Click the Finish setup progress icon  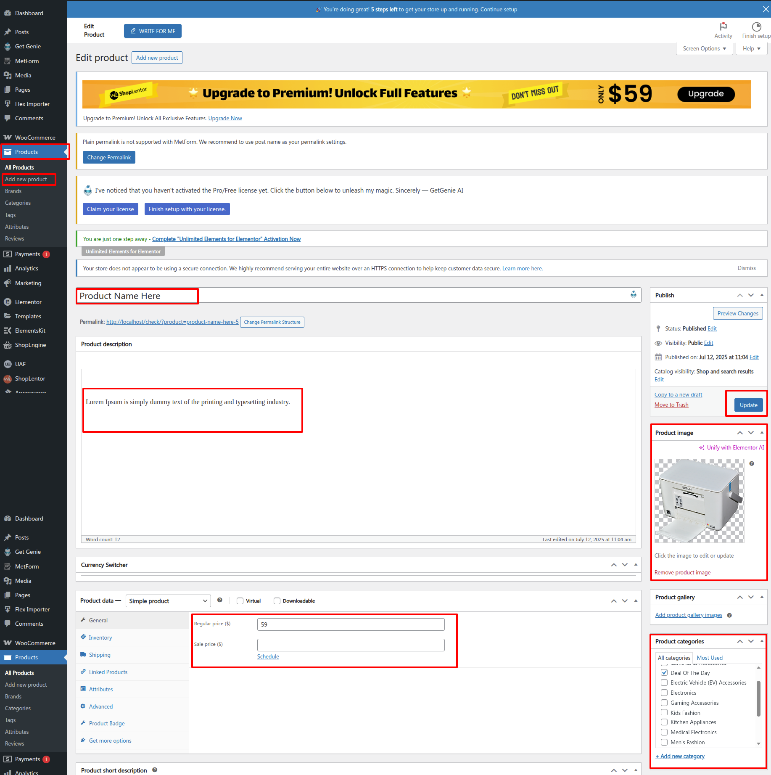coord(756,26)
